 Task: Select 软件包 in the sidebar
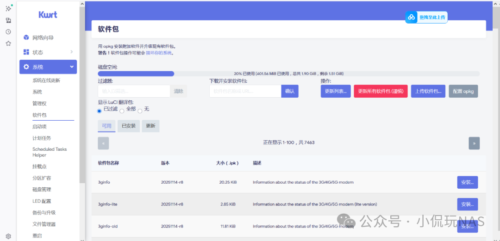tap(39, 115)
